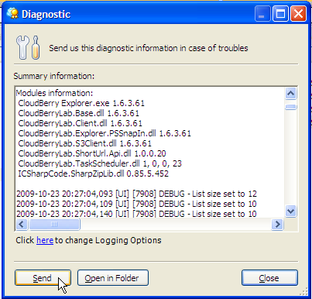This screenshot has height=299, width=312.
Task: Click the wrench and screwdriver tools icon
Action: (28, 48)
